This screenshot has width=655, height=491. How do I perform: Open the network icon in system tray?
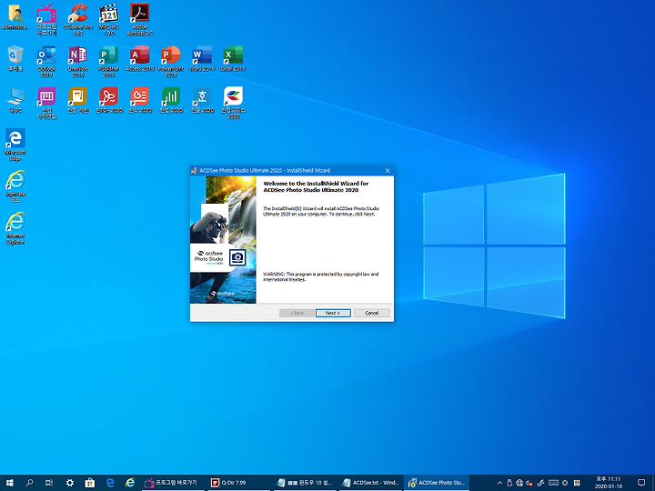[x=519, y=483]
